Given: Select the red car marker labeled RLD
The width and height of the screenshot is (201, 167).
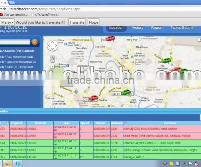Looking at the screenshot, I should pyautogui.click(x=110, y=38).
